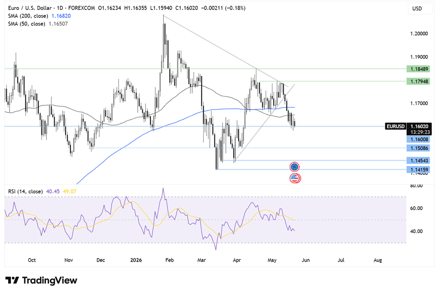Select the SMA (200, close) indicator label
This screenshot has height=294, width=439.
click(x=28, y=16)
